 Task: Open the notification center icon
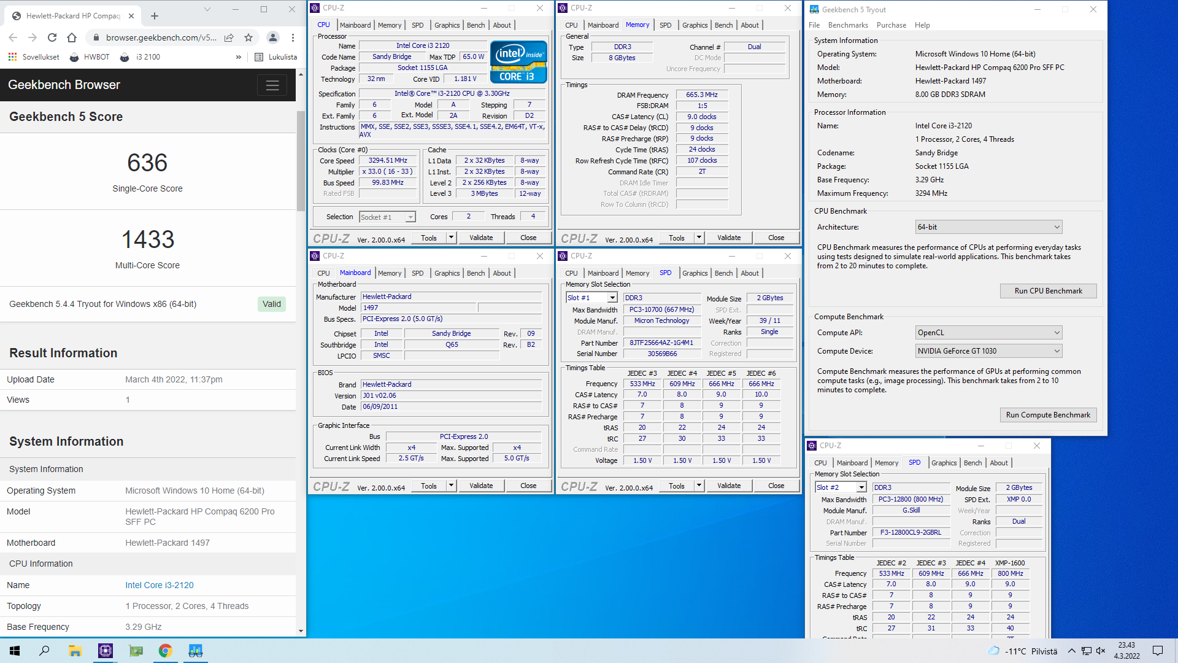click(x=1158, y=651)
